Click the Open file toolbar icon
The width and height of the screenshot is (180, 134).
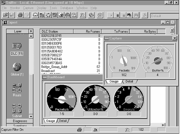[x=5, y=15]
